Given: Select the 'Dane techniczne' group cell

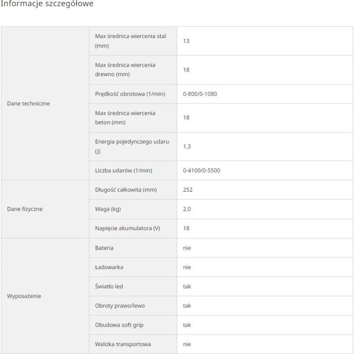Looking at the screenshot, I should [29, 103].
